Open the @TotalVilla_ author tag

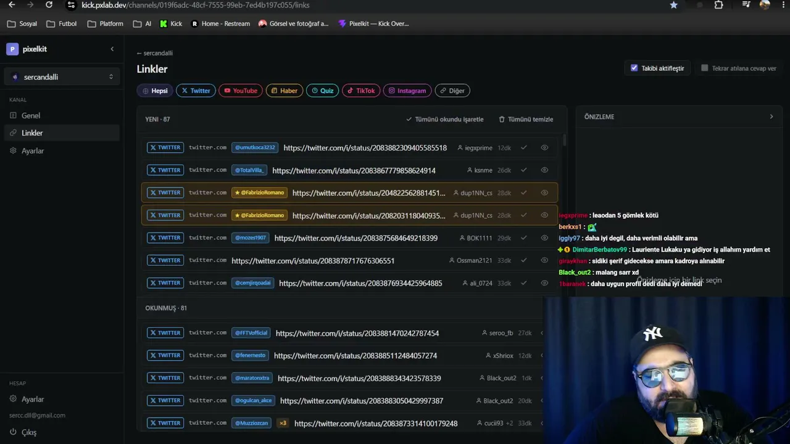(x=249, y=170)
